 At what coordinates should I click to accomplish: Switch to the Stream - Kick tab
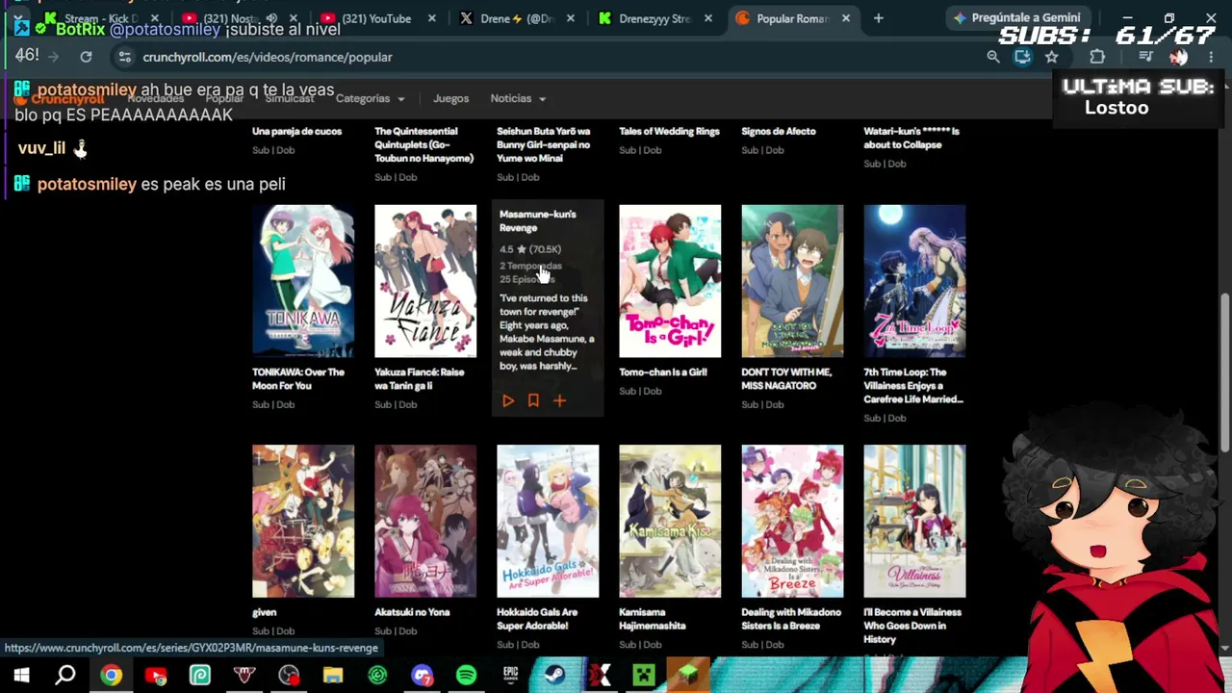[101, 18]
